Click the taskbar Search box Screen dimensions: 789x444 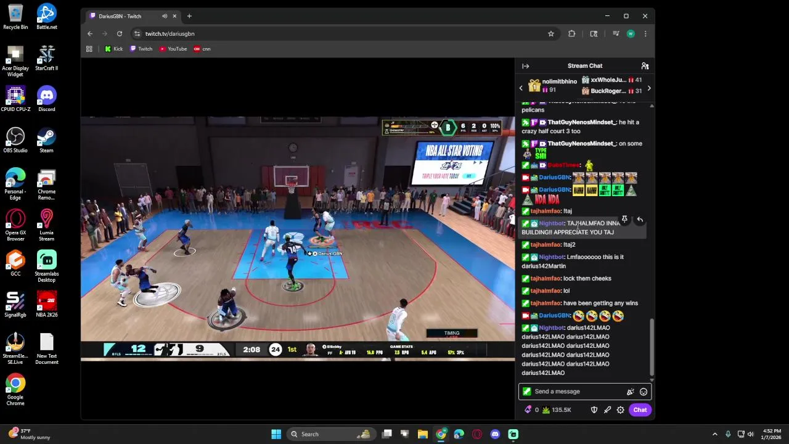[x=331, y=434]
